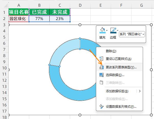The height and width of the screenshot is (119, 154).
Task: Open the Outline color dropdown arrow
Action: pyautogui.click(x=117, y=31)
